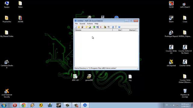The width and height of the screenshot is (193, 108).
Task: Select Counter Strike 1.6 No Steam icon
Action: pyautogui.click(x=185, y=49)
